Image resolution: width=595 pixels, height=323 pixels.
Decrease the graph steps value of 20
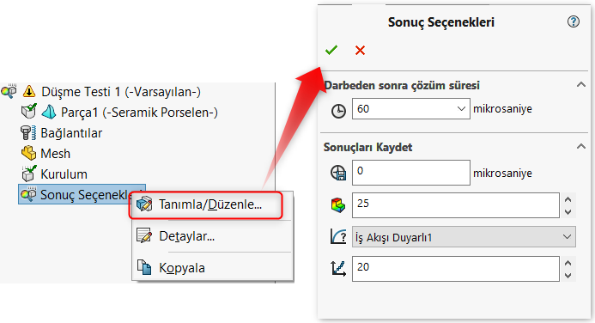click(x=568, y=276)
